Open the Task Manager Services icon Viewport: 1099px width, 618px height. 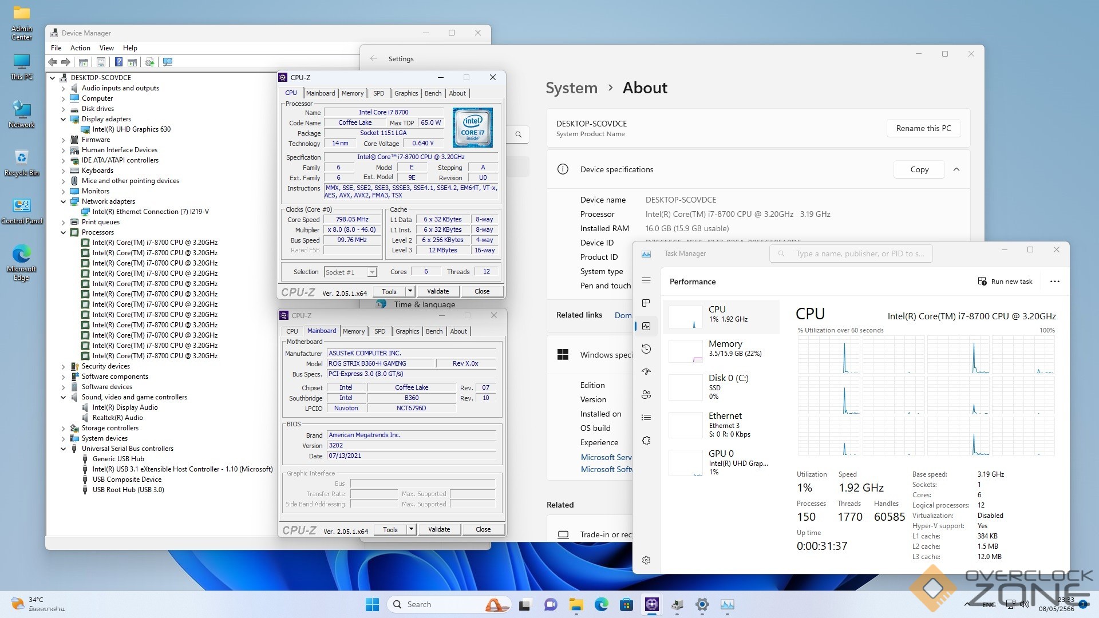pos(646,441)
